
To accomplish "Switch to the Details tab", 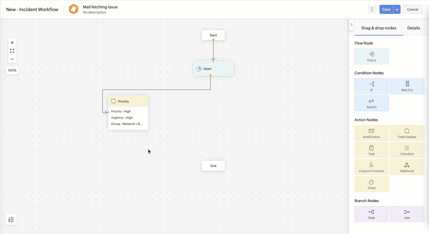I will click(x=413, y=28).
